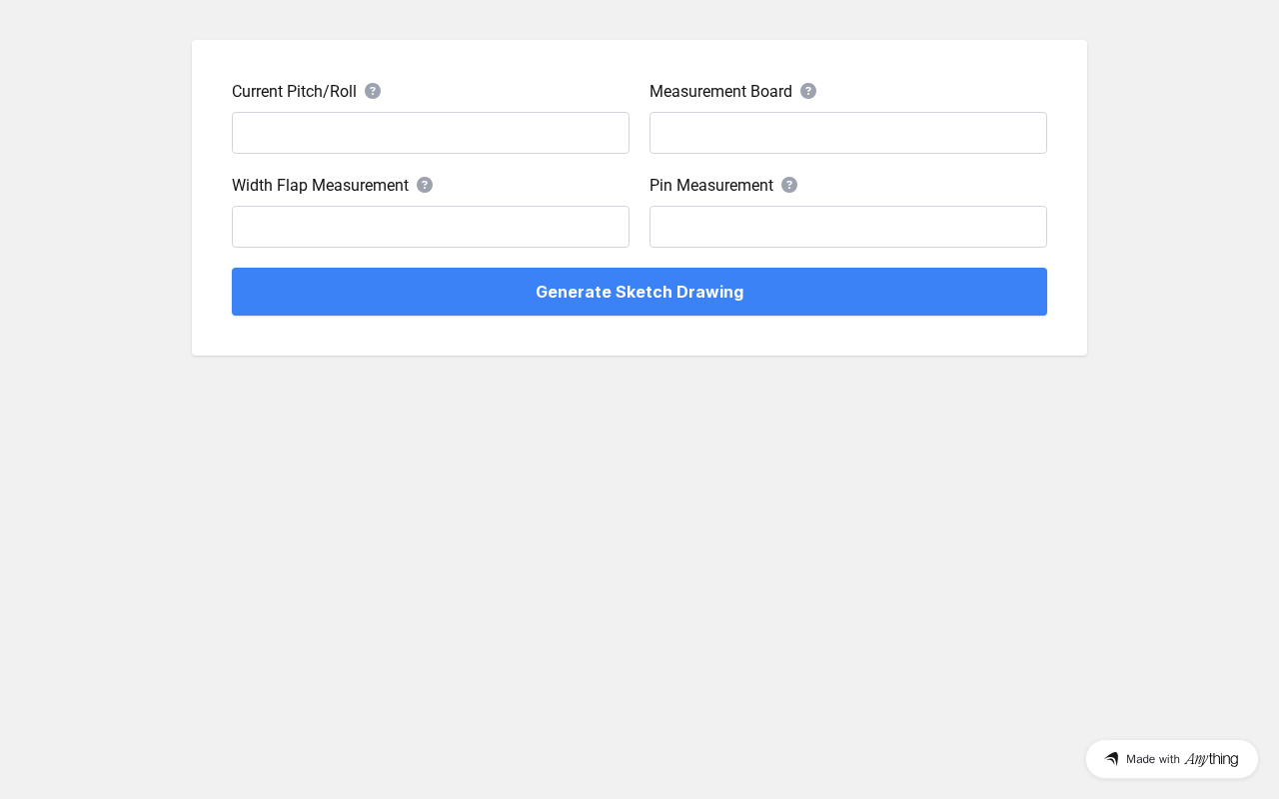This screenshot has height=799, width=1279.
Task: Click the "Made with" text in the badge
Action: (x=1153, y=759)
